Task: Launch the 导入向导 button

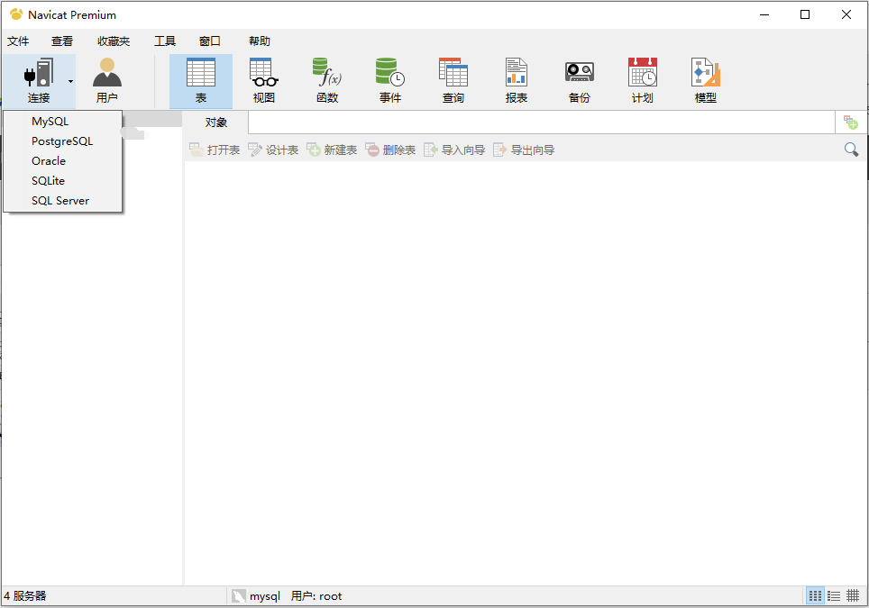Action: coord(454,150)
